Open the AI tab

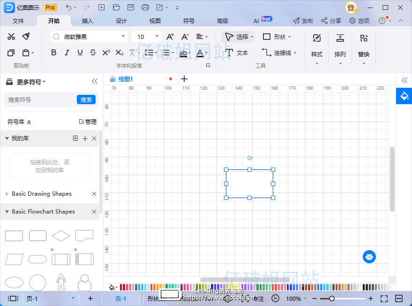click(x=256, y=21)
